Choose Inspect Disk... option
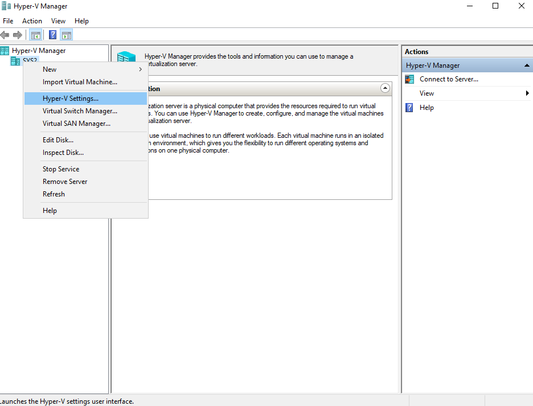This screenshot has width=533, height=406. pyautogui.click(x=85, y=153)
